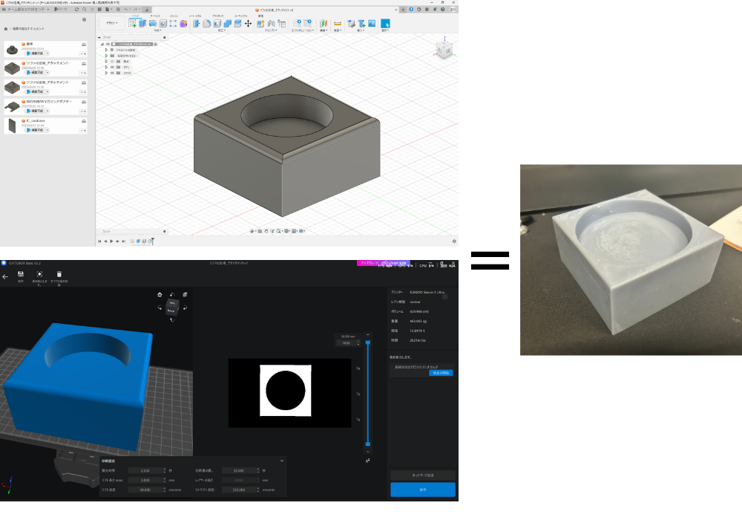Toggle visibility of the Bodies folder

(x=112, y=68)
